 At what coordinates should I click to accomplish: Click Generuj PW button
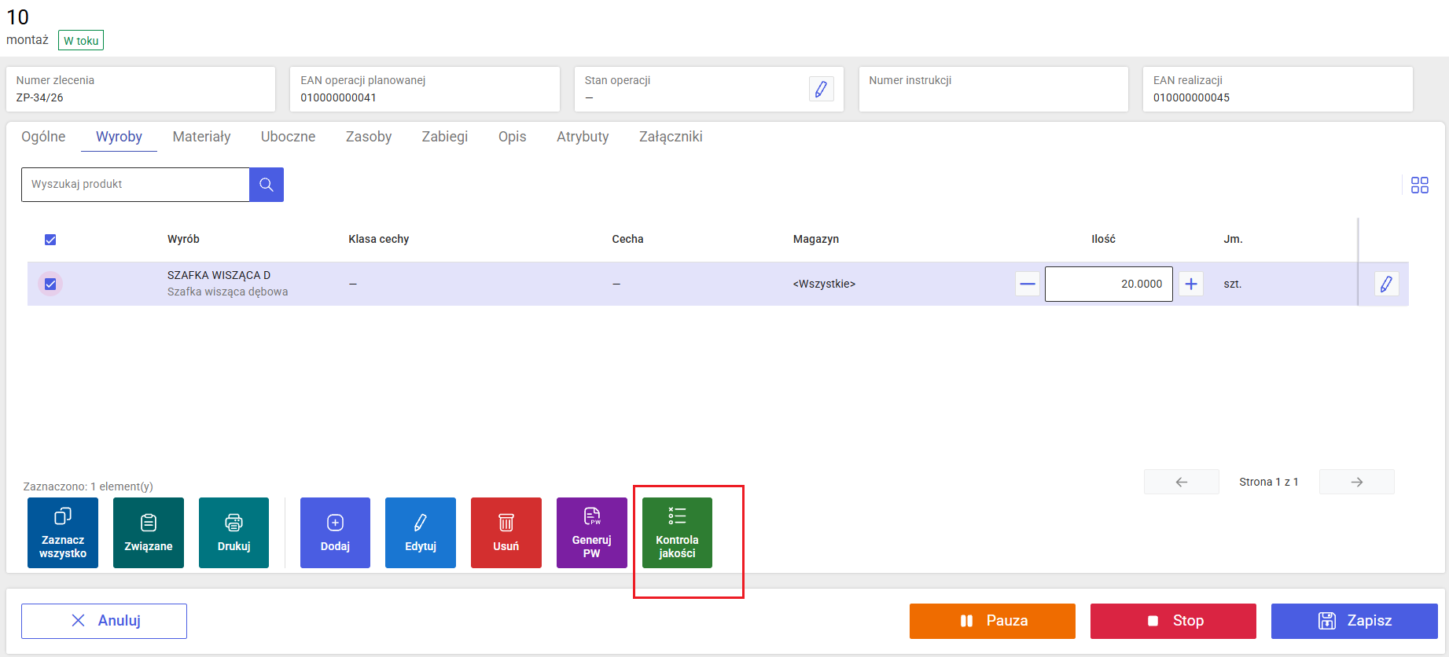click(x=592, y=533)
